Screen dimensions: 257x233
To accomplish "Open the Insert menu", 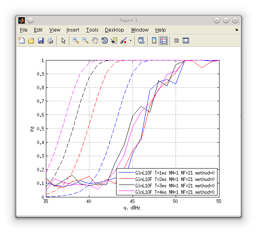I will click(73, 30).
